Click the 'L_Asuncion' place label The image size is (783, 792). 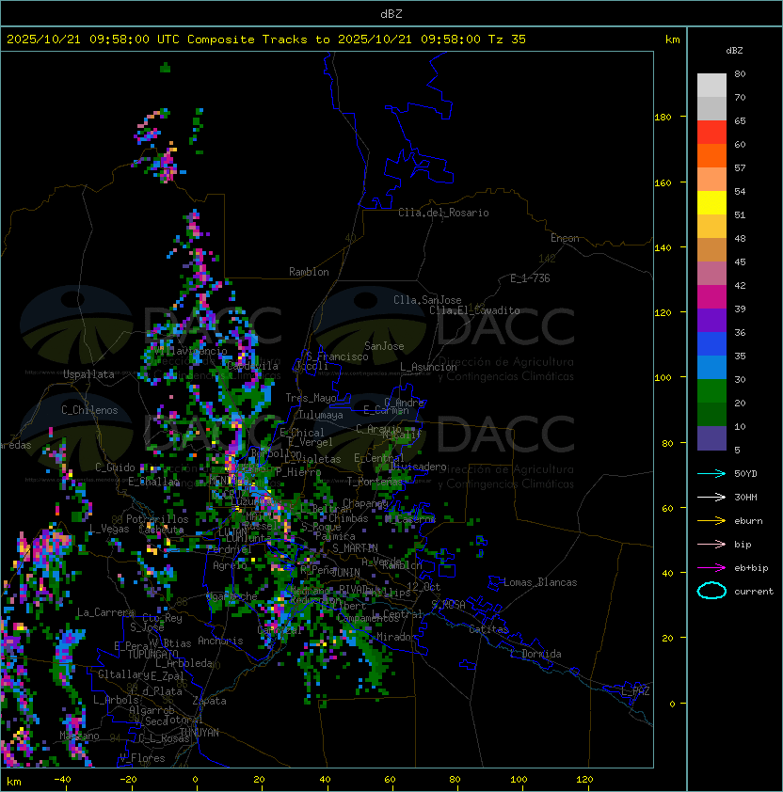point(428,367)
